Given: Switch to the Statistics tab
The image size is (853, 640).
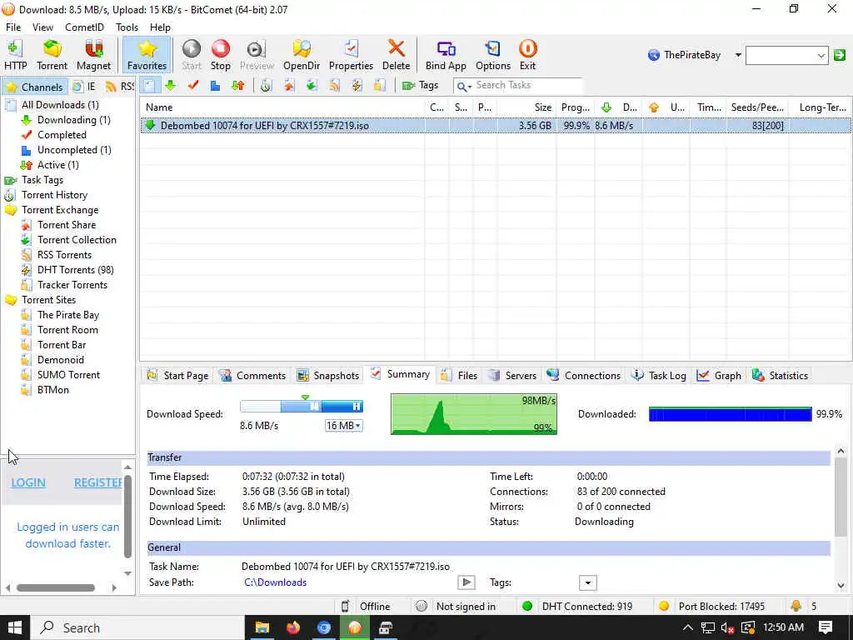Looking at the screenshot, I should click(x=780, y=376).
